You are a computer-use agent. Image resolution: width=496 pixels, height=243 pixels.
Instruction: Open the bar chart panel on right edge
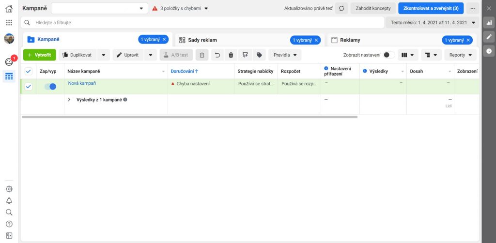[x=489, y=23]
